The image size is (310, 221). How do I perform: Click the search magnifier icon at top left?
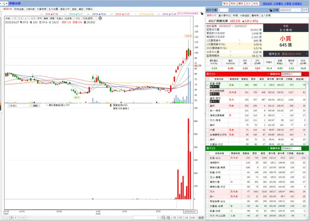pos(3,3)
